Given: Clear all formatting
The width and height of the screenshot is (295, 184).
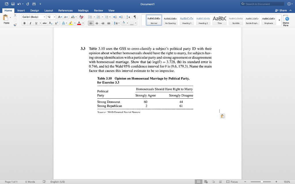Looking at the screenshot, I should (81, 17).
